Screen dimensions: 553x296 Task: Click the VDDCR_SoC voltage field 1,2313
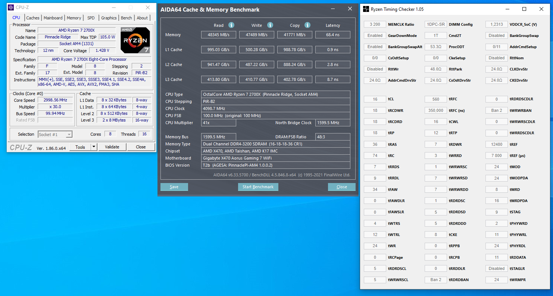pos(497,24)
